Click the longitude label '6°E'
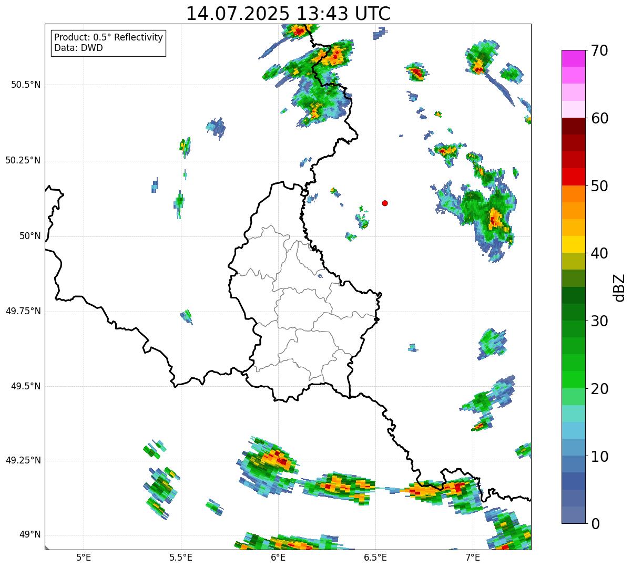 278,557
